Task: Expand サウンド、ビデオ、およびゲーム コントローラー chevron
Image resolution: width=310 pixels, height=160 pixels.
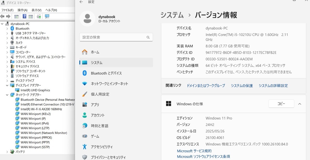Action: coord(7,57)
